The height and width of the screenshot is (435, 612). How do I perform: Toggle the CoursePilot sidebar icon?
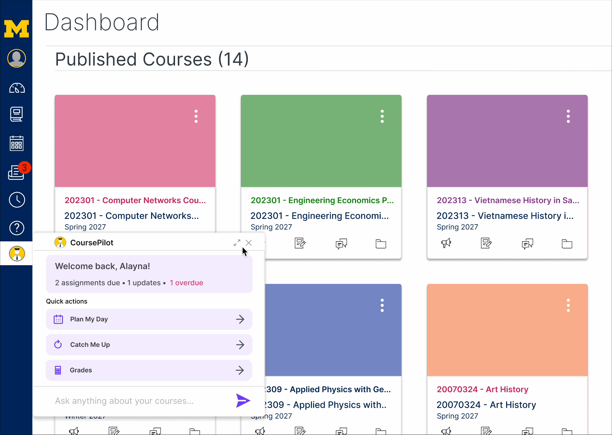pyautogui.click(x=17, y=254)
